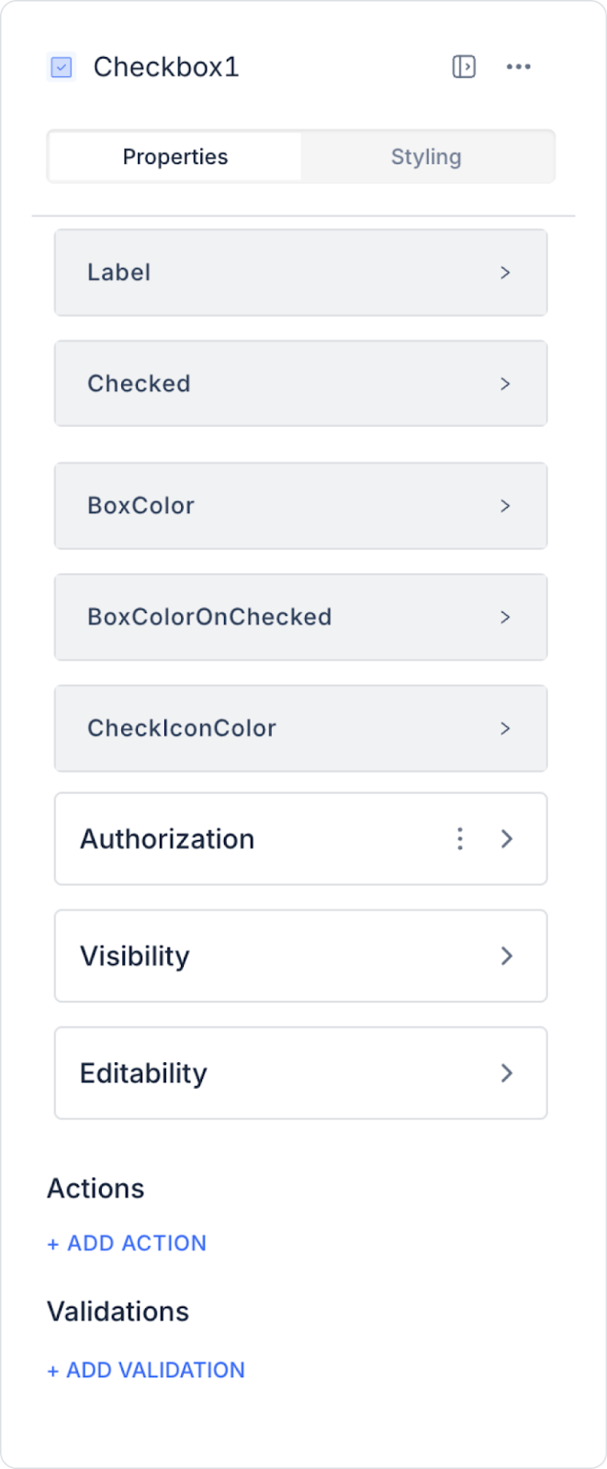Image resolution: width=607 pixels, height=1469 pixels.
Task: Expand the Editability section
Action: click(301, 1073)
